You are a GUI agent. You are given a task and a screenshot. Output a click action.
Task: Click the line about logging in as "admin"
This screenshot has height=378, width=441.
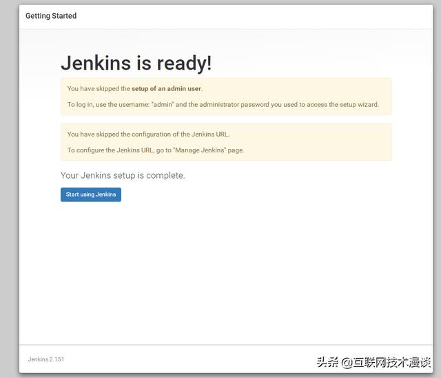[x=223, y=105]
